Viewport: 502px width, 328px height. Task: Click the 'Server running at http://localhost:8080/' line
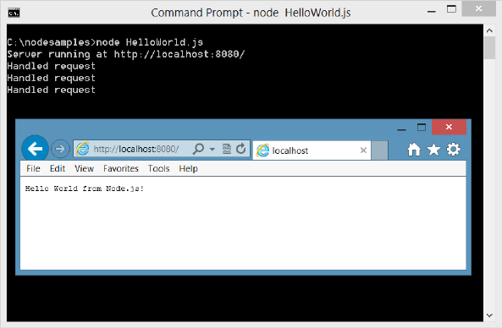tap(126, 54)
